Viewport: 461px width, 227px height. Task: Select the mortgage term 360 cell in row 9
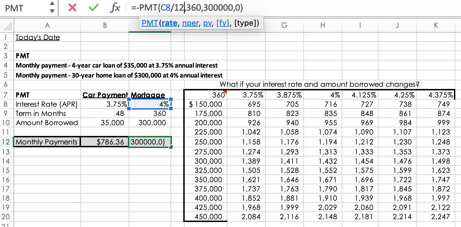(x=150, y=114)
